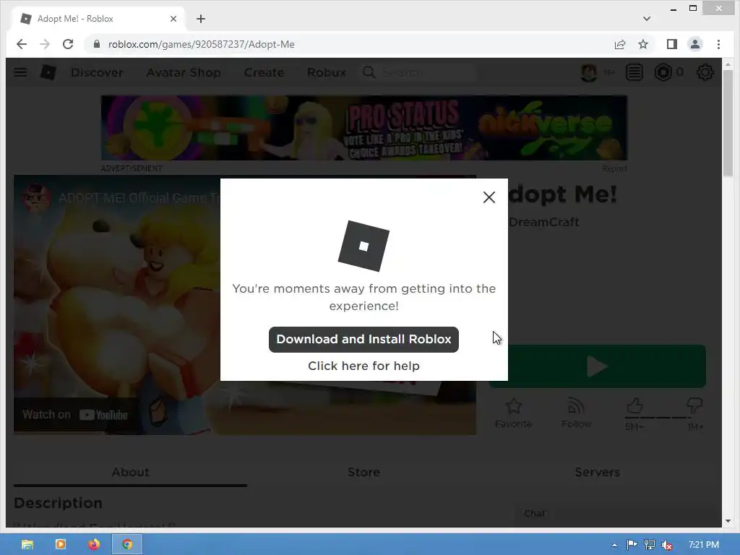Follow the Adopt Me experience
The width and height of the screenshot is (740, 555).
click(576, 412)
